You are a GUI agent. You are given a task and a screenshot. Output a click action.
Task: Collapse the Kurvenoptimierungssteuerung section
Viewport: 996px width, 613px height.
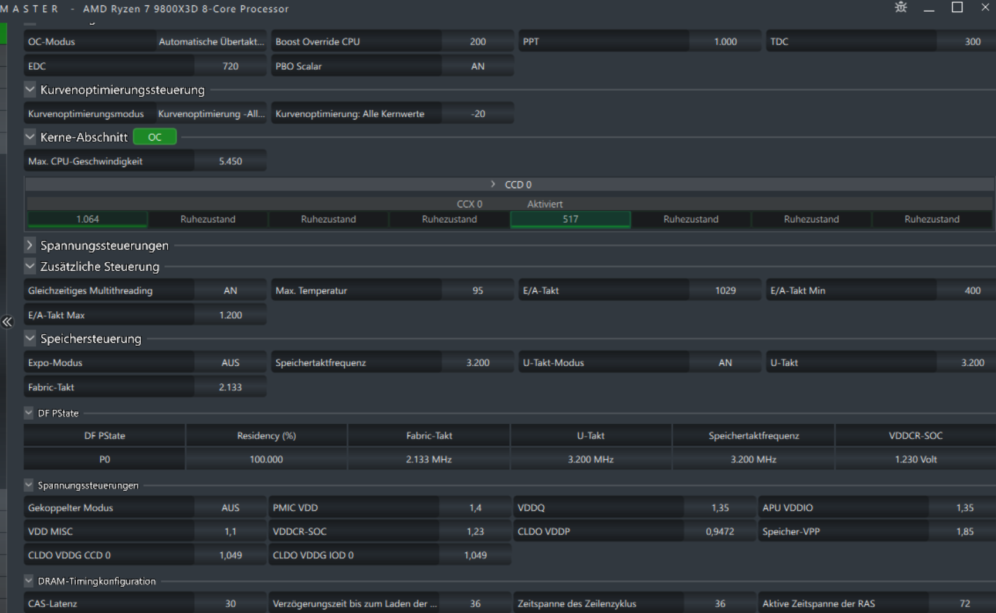(29, 90)
